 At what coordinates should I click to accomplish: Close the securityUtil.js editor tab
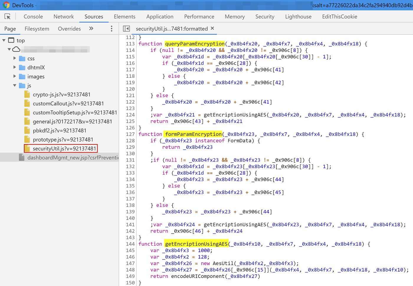point(212,28)
